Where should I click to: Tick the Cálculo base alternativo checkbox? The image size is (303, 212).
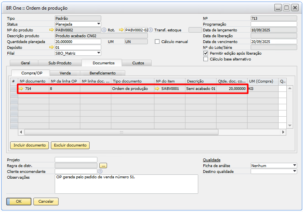click(206, 59)
